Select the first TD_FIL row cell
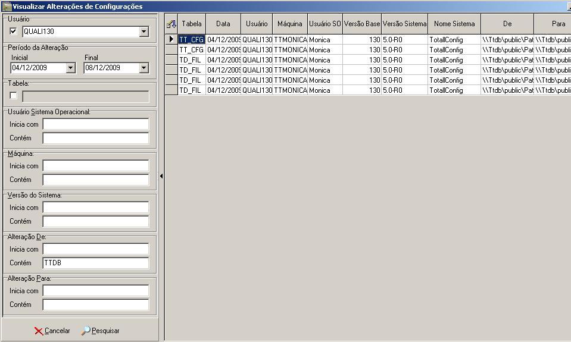 click(192, 59)
